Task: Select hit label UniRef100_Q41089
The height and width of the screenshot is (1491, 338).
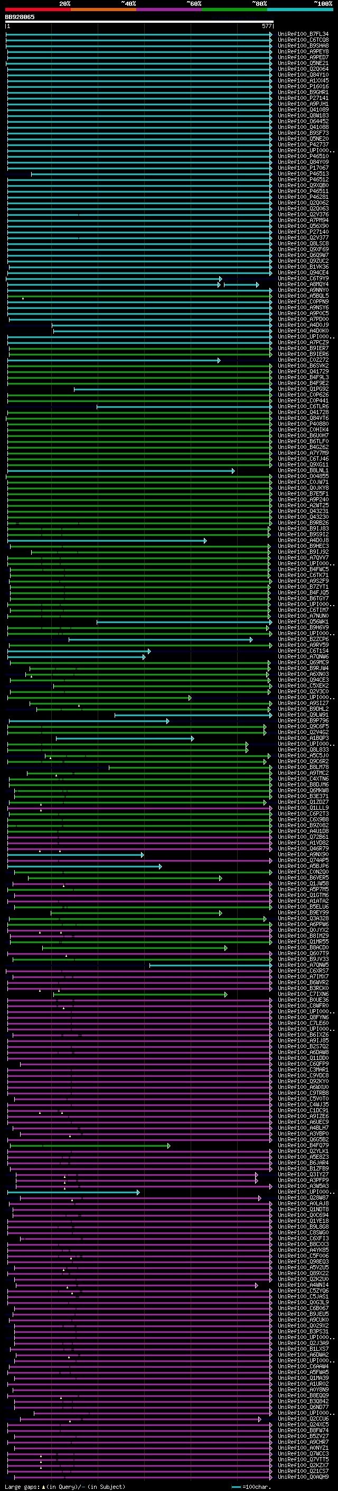Action: [303, 109]
